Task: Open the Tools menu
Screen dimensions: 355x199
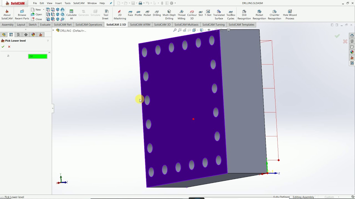Action: (x=67, y=3)
